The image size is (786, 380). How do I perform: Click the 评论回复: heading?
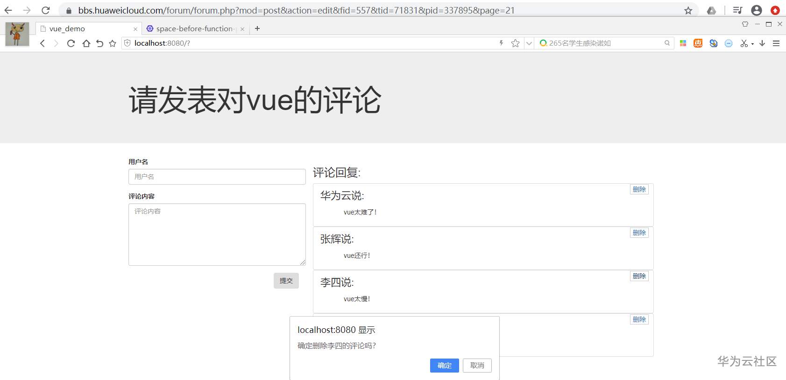pyautogui.click(x=337, y=173)
